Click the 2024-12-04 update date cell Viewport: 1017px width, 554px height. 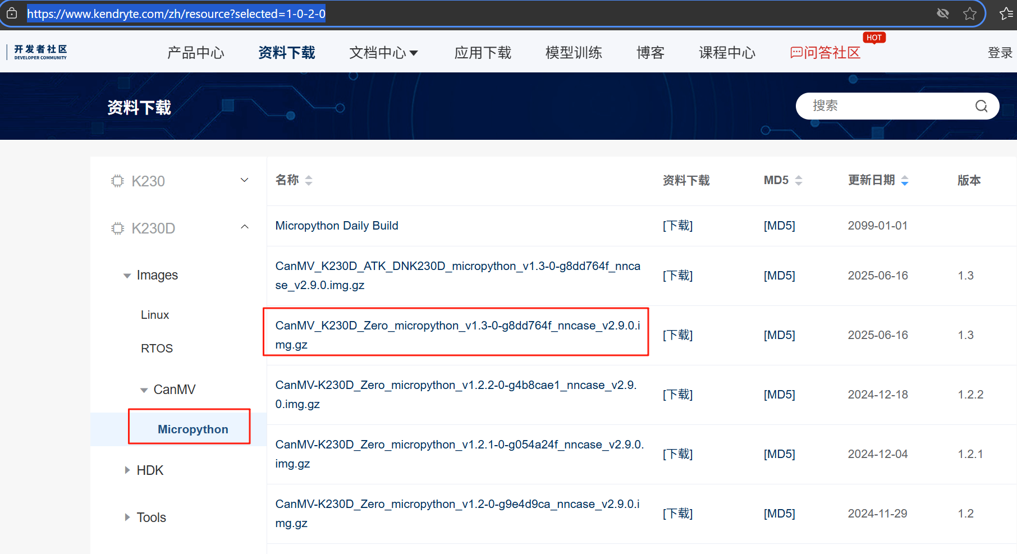(x=878, y=454)
